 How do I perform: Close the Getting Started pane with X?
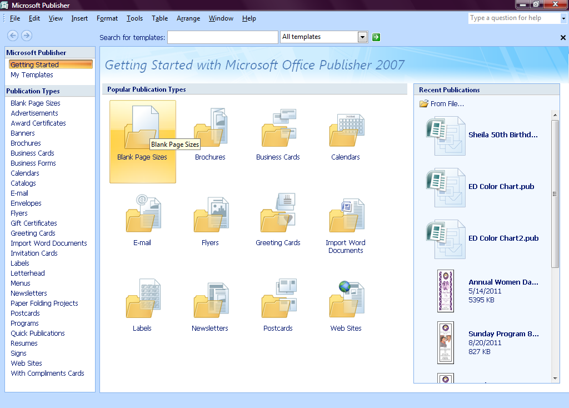(x=563, y=37)
